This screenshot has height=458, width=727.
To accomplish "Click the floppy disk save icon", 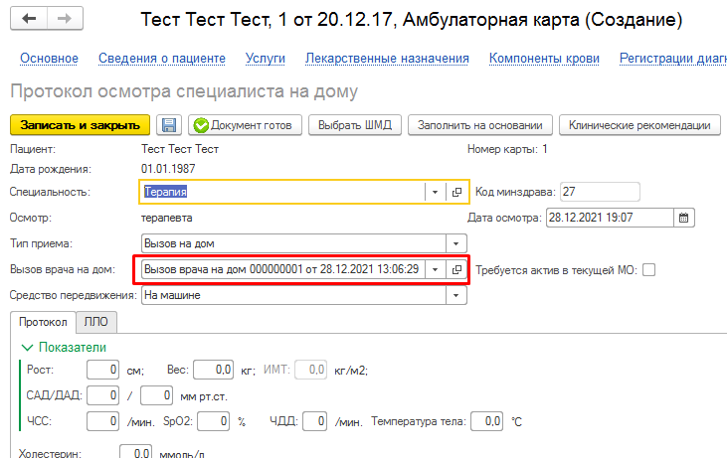I will click(169, 125).
